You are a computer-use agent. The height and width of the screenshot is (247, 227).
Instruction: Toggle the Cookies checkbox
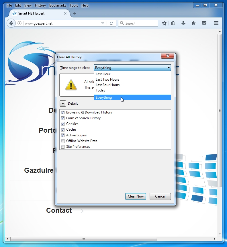pos(63,124)
